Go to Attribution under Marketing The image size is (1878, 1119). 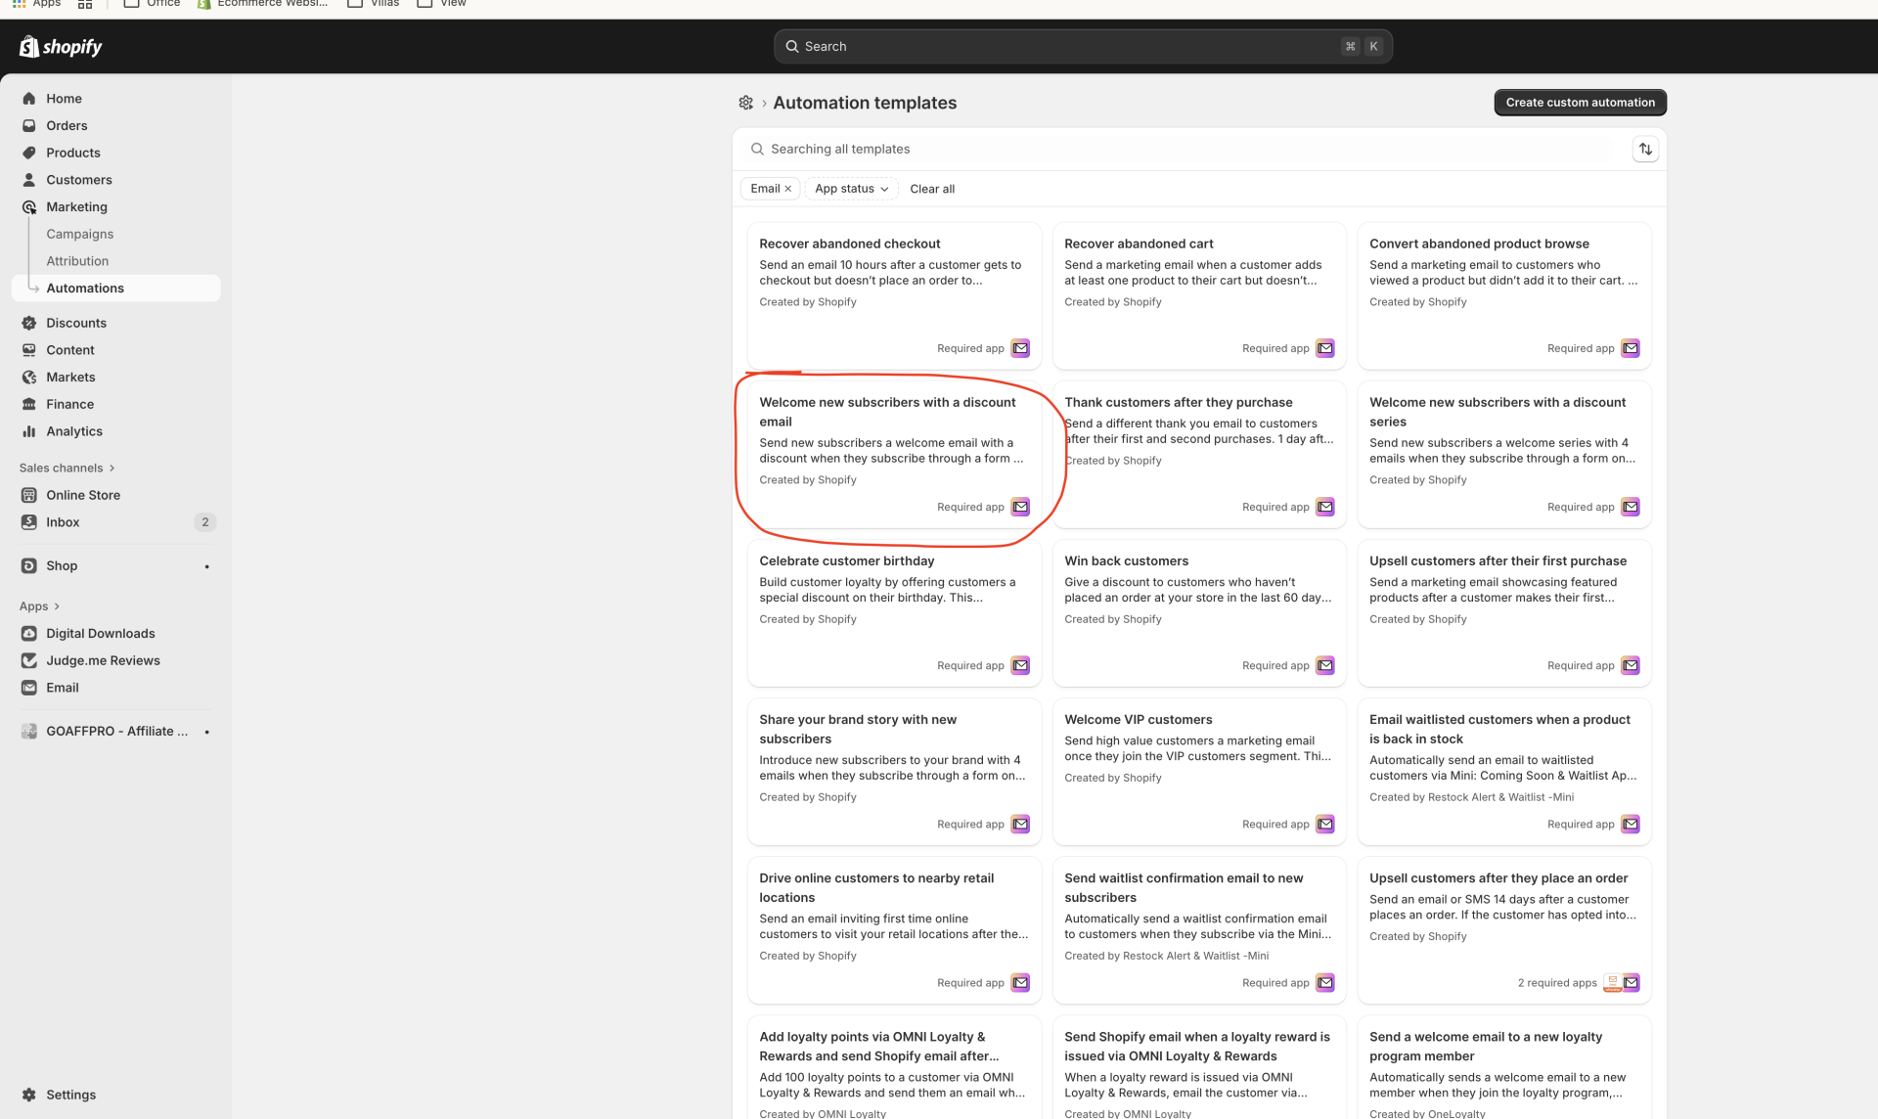[77, 261]
